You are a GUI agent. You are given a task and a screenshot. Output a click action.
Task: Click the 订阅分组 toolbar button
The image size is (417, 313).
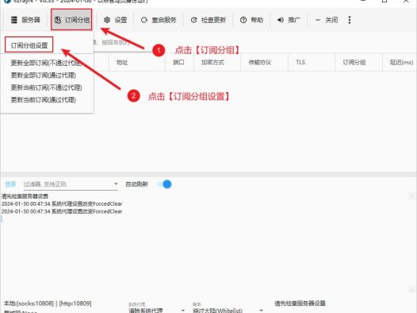click(x=71, y=20)
